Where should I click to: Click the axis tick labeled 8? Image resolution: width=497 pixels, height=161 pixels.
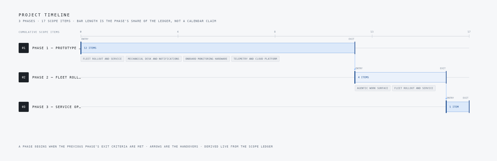[275, 32]
